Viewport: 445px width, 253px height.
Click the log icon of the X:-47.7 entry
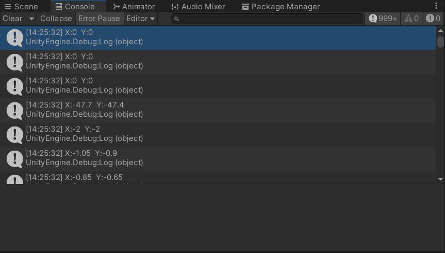tap(15, 110)
